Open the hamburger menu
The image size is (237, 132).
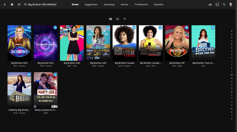pos(19,4)
